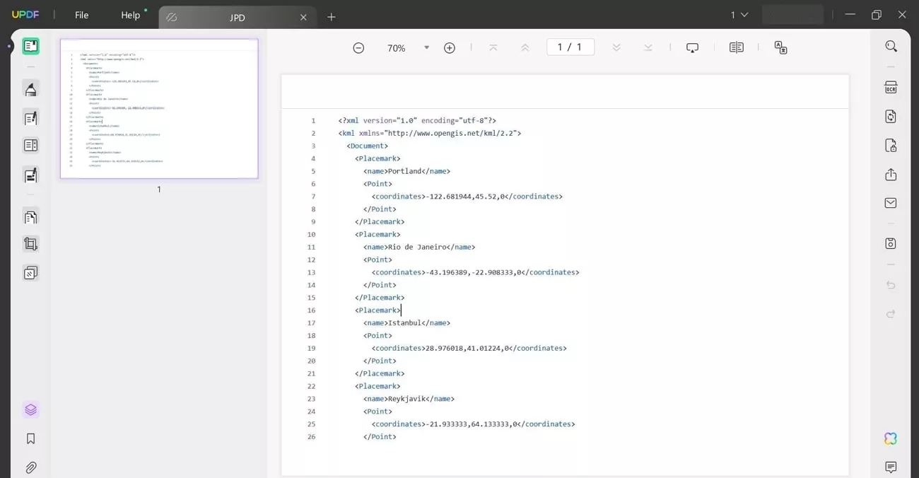The image size is (919, 478).
Task: Open the Bookmarks panel
Action: [30, 439]
